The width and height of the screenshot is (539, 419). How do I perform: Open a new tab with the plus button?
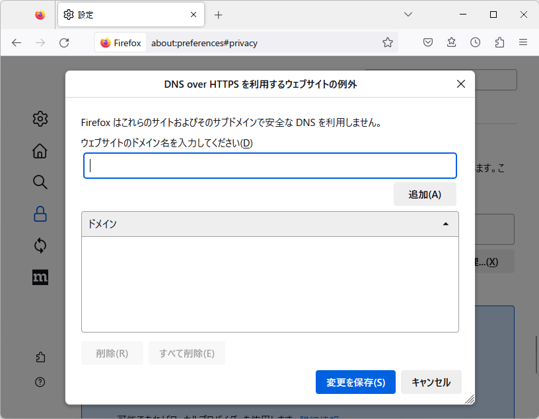coord(218,15)
